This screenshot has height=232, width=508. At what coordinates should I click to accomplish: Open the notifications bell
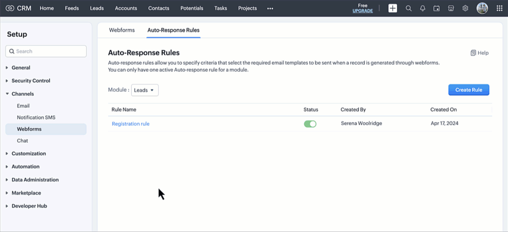point(422,8)
